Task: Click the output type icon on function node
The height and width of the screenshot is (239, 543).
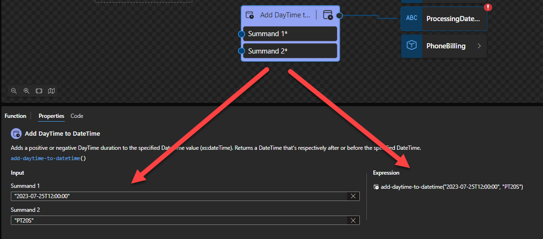Action: pos(328,15)
